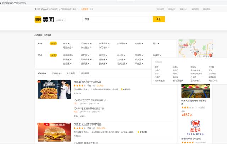Expand 大兴区 area dropdown

(121, 60)
